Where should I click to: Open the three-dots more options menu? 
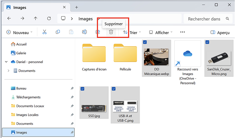click(x=182, y=32)
